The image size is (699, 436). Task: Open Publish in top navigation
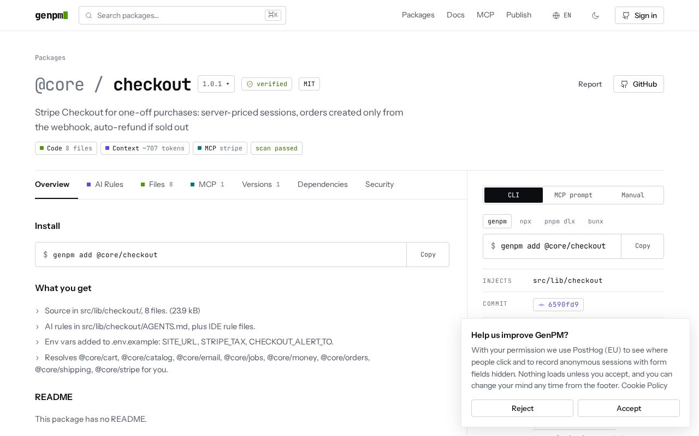click(x=519, y=15)
